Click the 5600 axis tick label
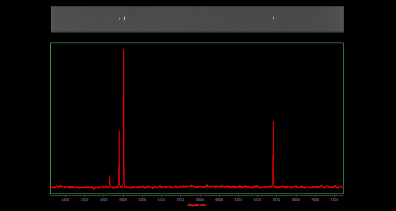Screen dimensions: 396x211 point(180,200)
